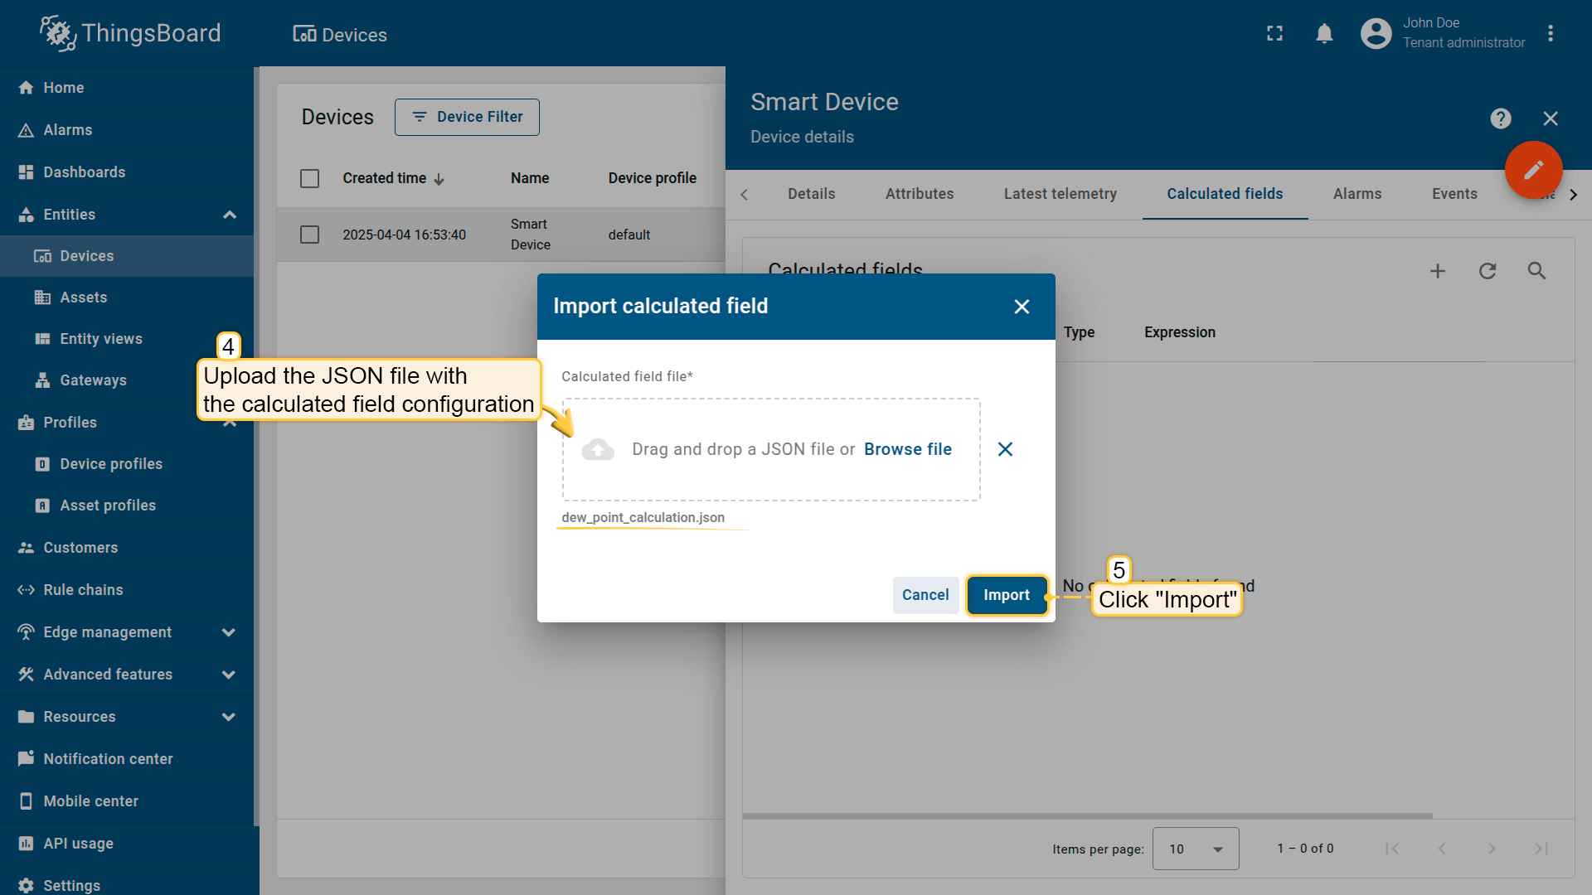Viewport: 1592px width, 895px height.
Task: Select all devices header checkbox
Action: tap(309, 178)
